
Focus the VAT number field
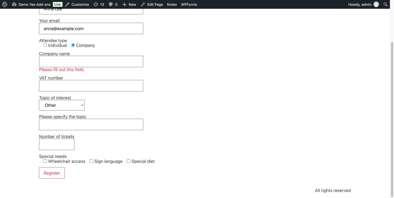tap(91, 86)
